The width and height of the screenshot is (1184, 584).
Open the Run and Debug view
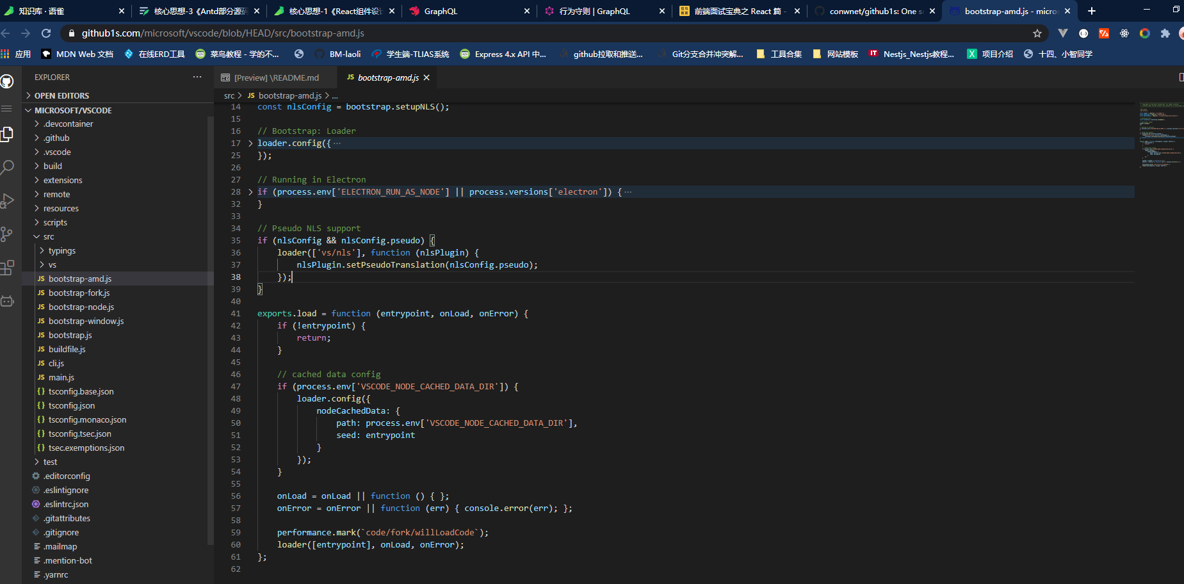click(7, 201)
